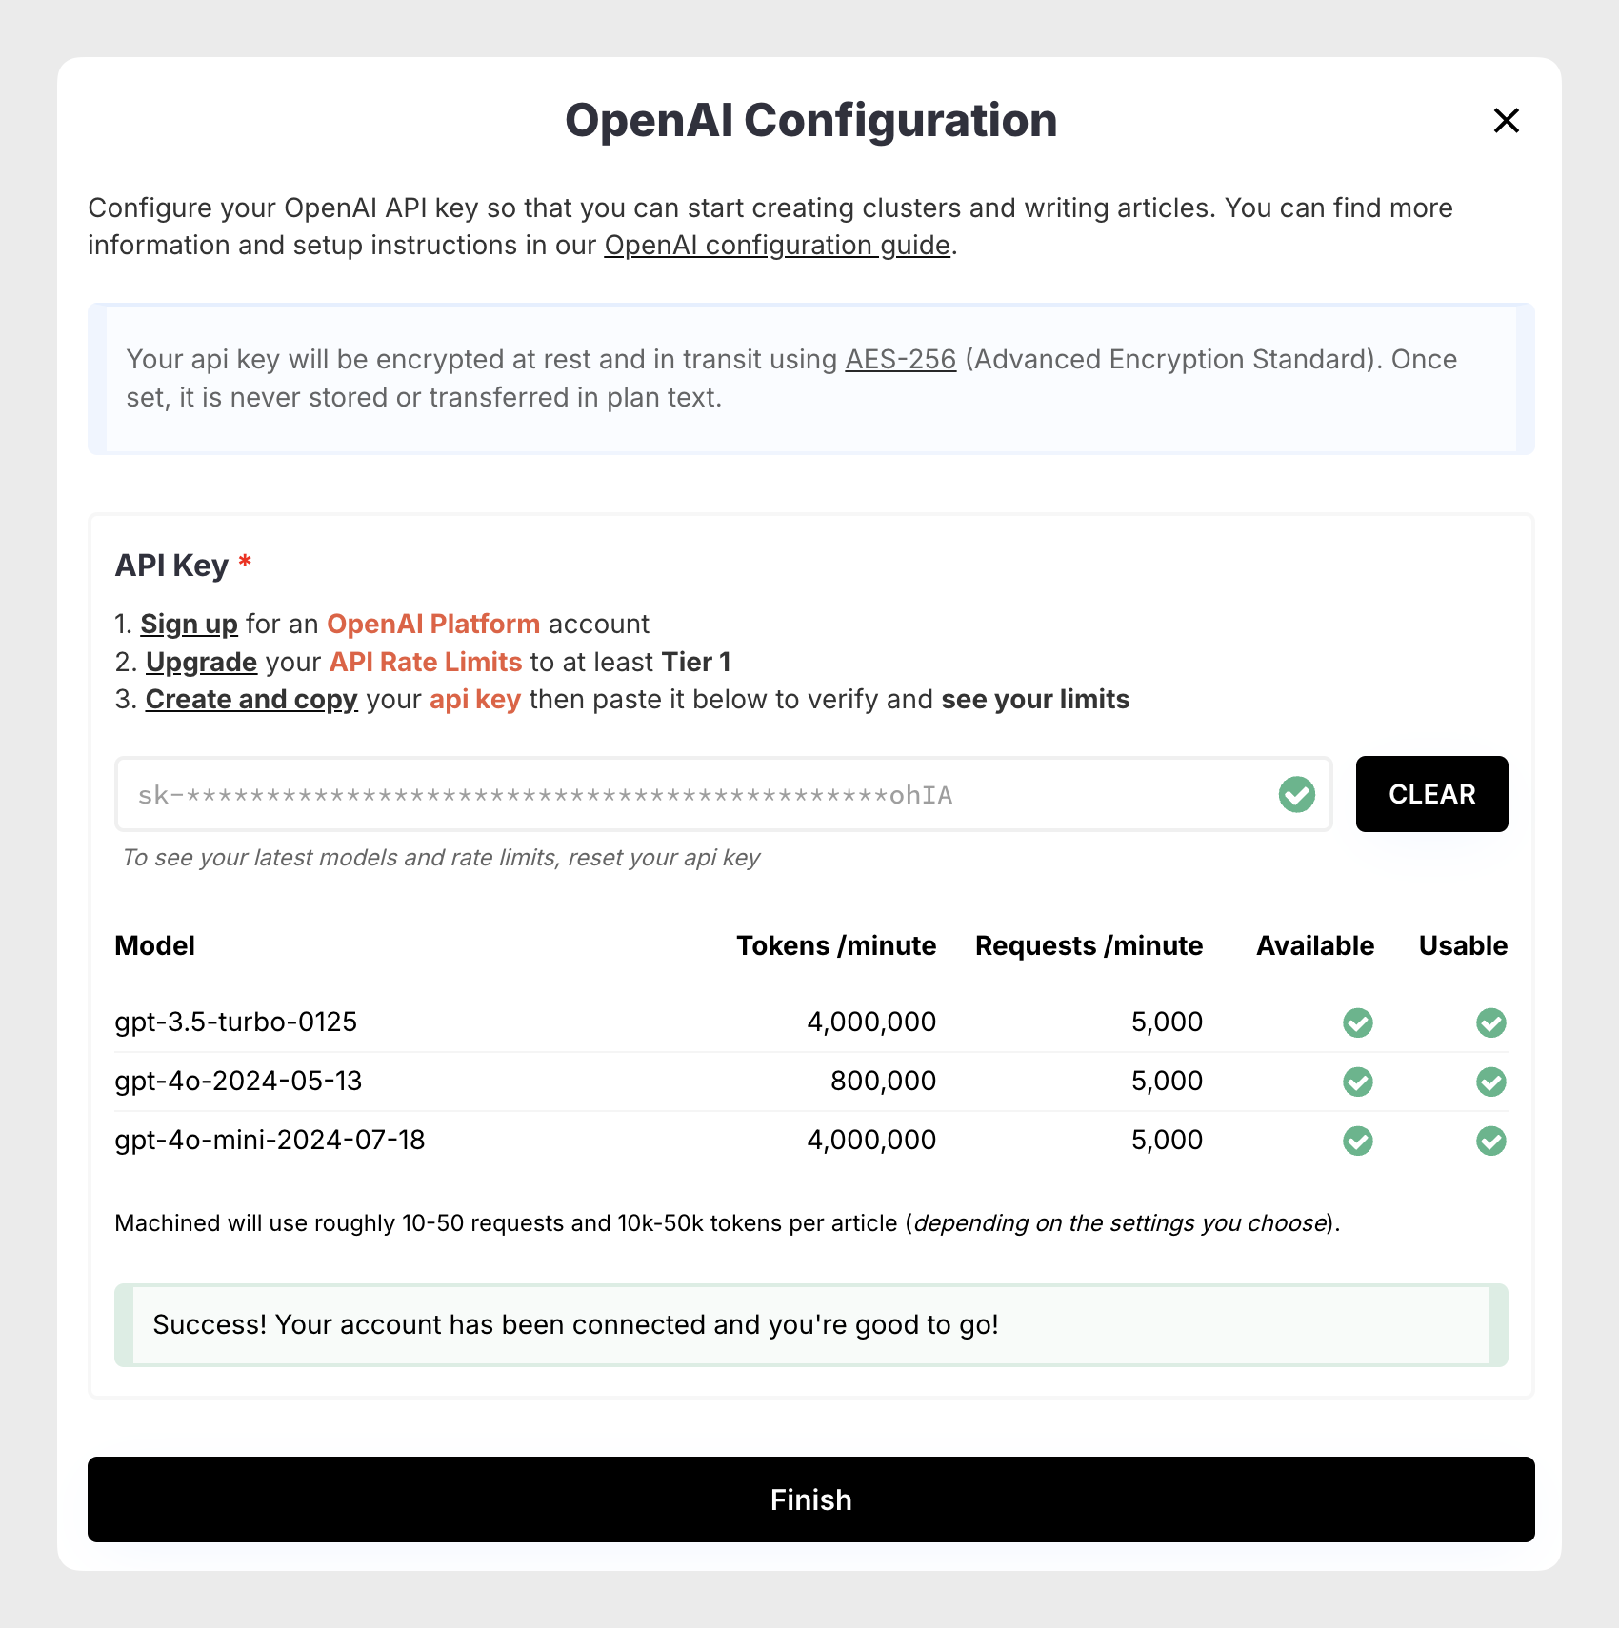Follow the Sign up link

(x=189, y=625)
